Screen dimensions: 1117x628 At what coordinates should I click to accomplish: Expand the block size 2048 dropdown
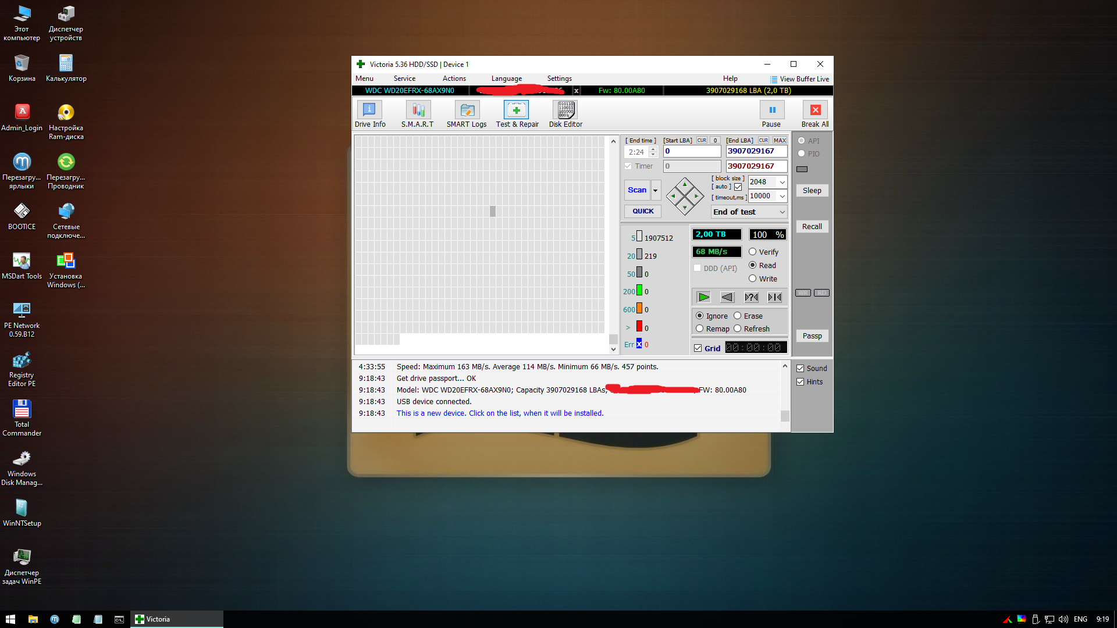(782, 182)
